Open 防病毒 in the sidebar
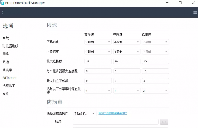Screen dimensions: 198x128 [x=7, y=70]
